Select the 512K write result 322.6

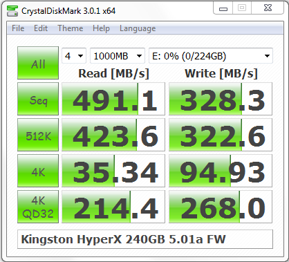tap(221, 135)
